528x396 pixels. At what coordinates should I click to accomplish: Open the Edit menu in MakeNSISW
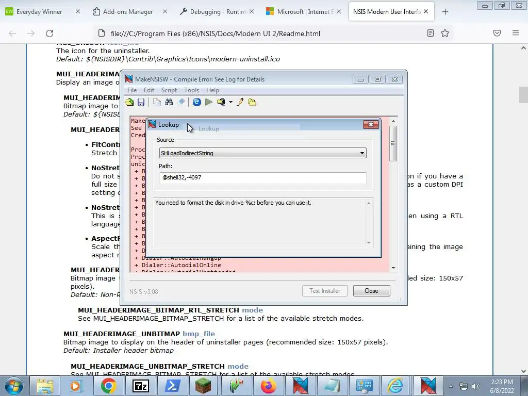149,90
